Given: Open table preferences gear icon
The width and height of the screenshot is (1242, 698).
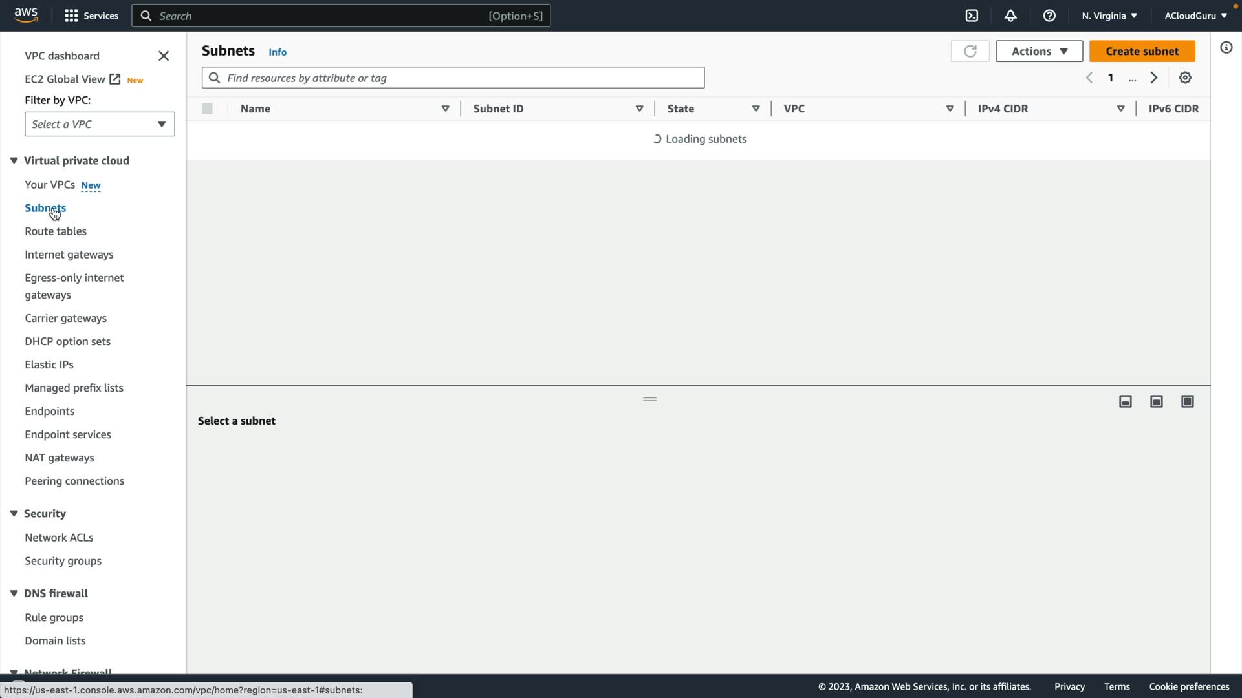Looking at the screenshot, I should [1185, 78].
